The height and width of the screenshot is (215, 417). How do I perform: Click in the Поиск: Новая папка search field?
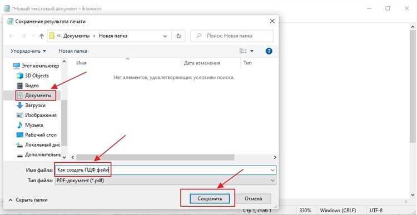point(232,36)
